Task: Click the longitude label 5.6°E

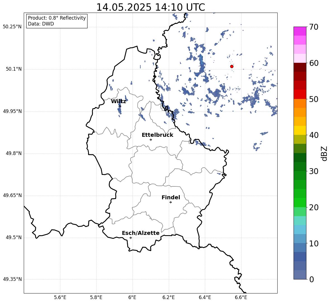Action: click(x=60, y=297)
